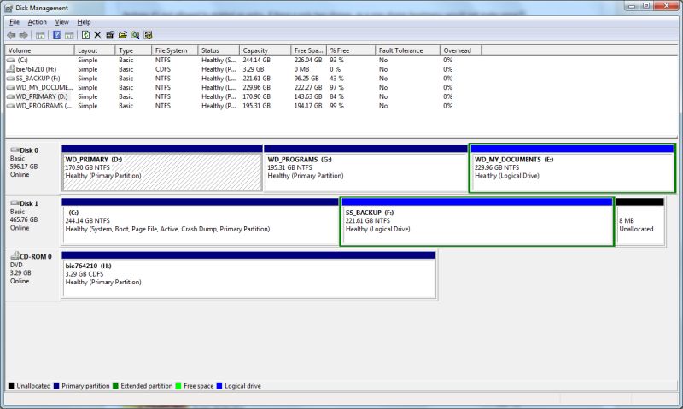
Task: Open the View menu
Action: coord(61,22)
